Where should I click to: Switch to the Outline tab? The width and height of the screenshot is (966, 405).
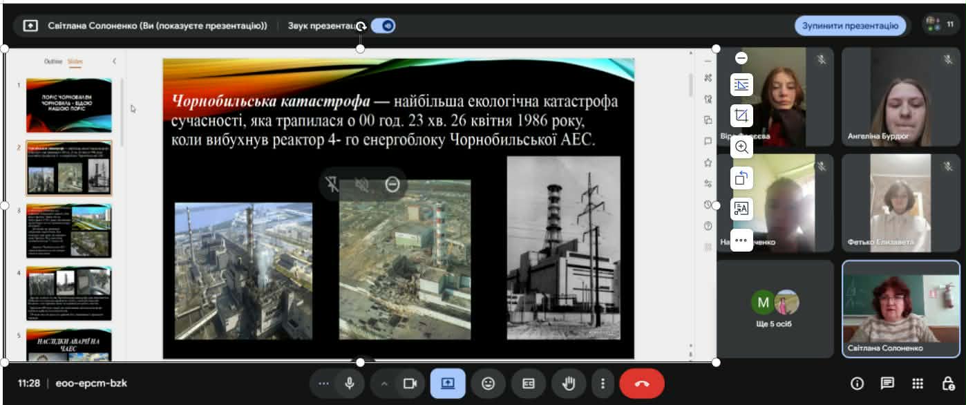click(x=53, y=62)
